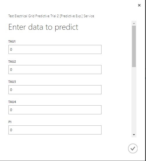Click into the P1 input field
Screen dimensions: 146x161
click(55, 130)
